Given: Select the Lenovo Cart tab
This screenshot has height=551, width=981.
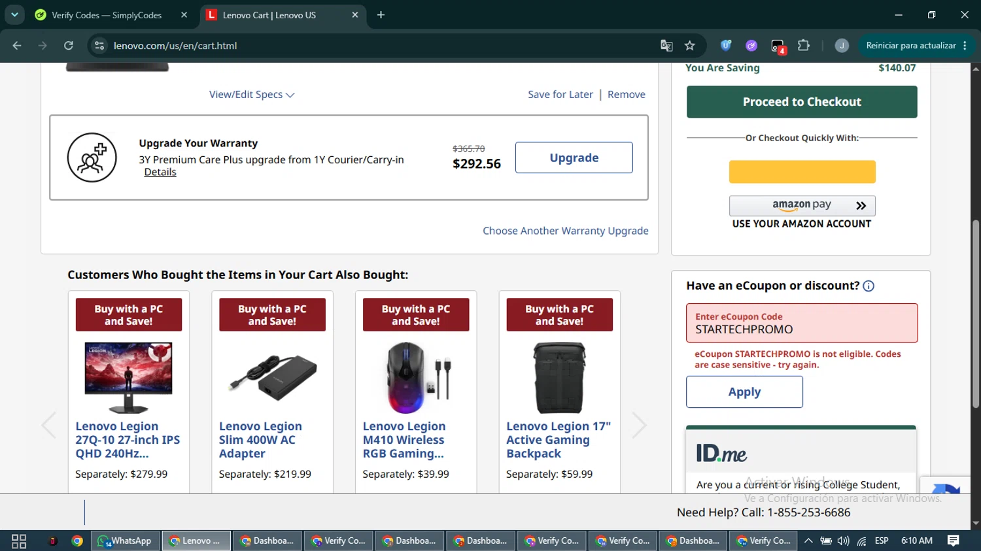Looking at the screenshot, I should point(269,15).
